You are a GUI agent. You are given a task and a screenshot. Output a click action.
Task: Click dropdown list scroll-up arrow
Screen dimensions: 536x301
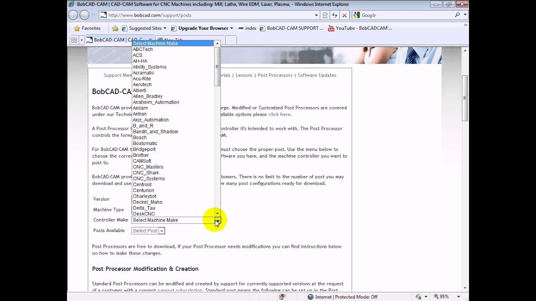217,43
